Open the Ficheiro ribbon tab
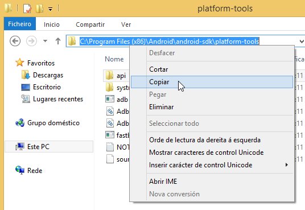This screenshot has height=210, width=305. pyautogui.click(x=20, y=24)
